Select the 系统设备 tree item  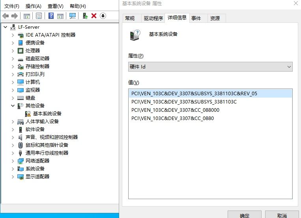35,169
